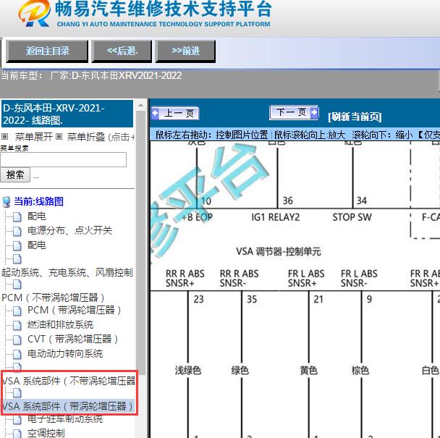
Task: Click the 返回主目录 button
Action: [x=47, y=51]
